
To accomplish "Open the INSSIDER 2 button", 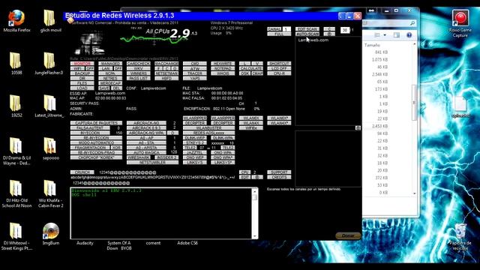I will (166, 157).
